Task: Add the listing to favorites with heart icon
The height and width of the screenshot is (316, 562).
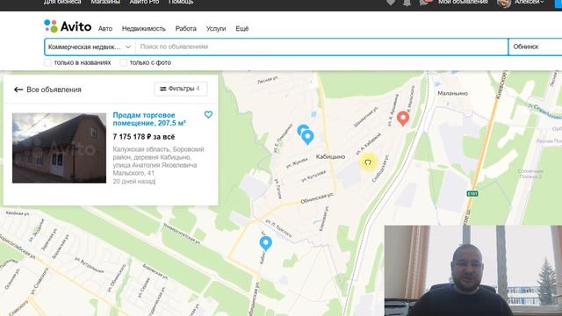Action: coord(208,115)
